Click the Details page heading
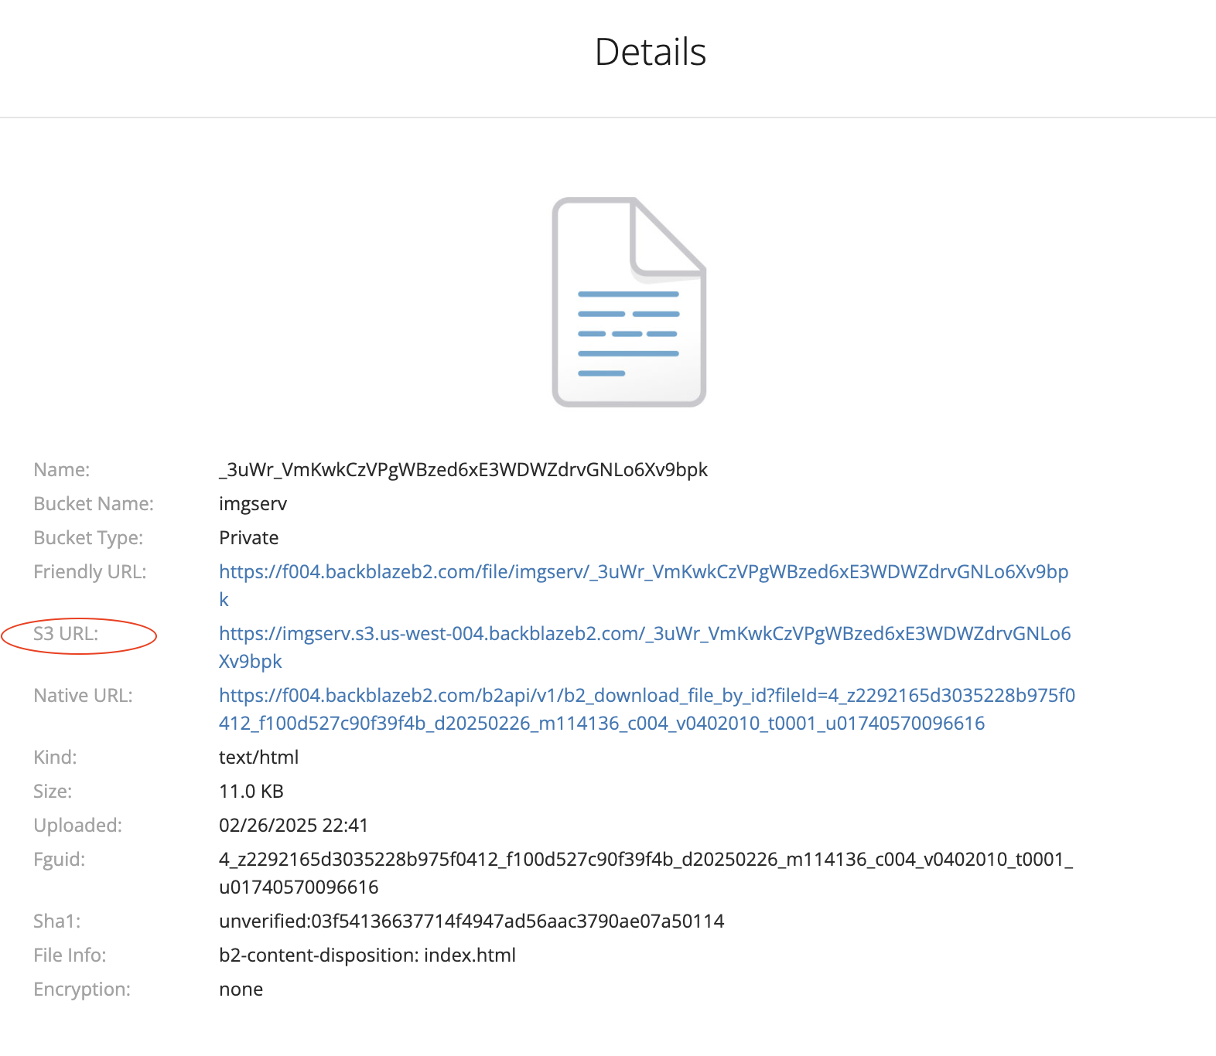The height and width of the screenshot is (1056, 1216). (650, 53)
